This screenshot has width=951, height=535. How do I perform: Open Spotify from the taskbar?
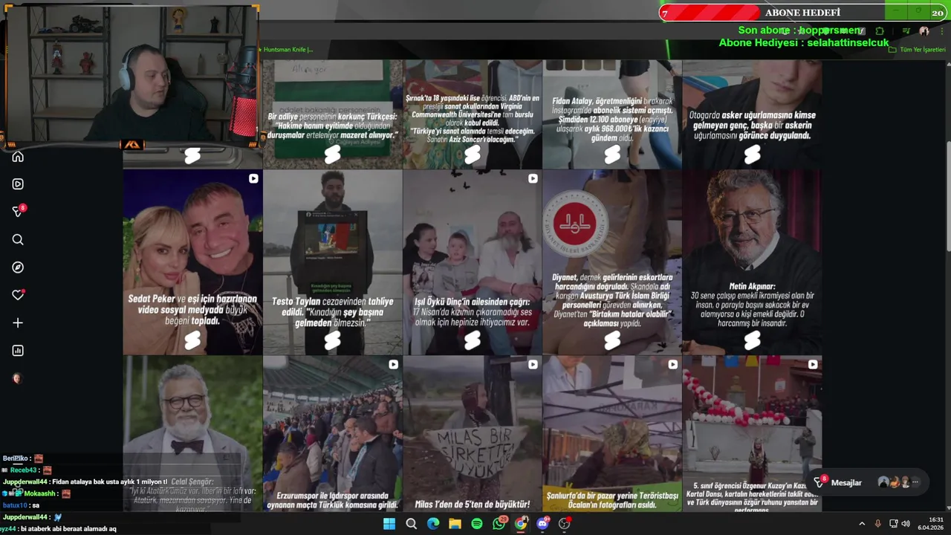(477, 524)
